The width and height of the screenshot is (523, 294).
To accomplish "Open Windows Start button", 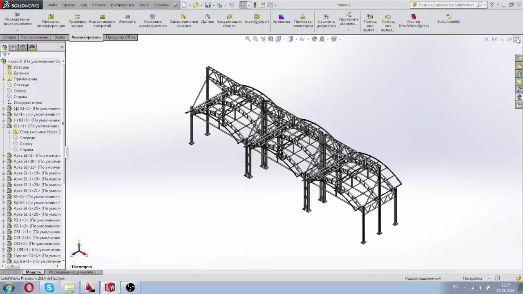I will tap(8, 288).
